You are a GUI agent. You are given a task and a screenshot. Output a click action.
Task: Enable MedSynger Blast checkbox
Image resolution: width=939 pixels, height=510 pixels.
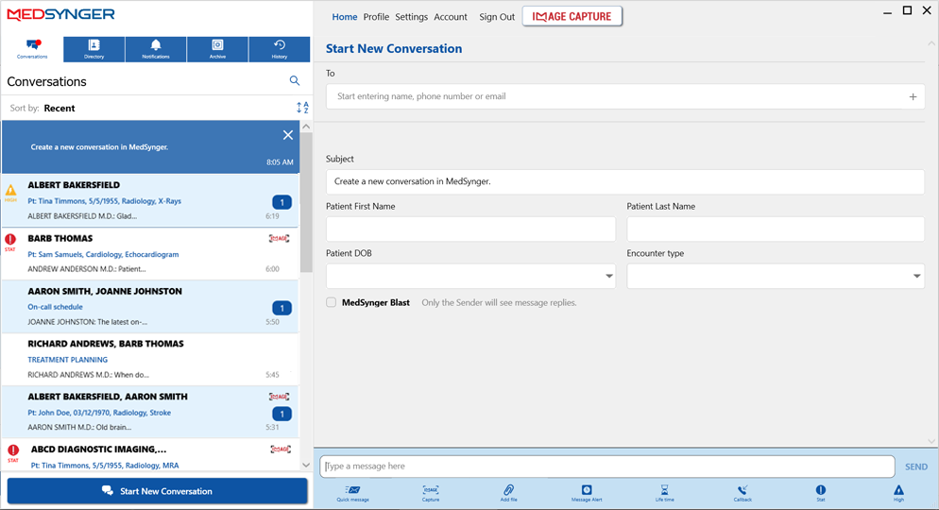click(332, 302)
